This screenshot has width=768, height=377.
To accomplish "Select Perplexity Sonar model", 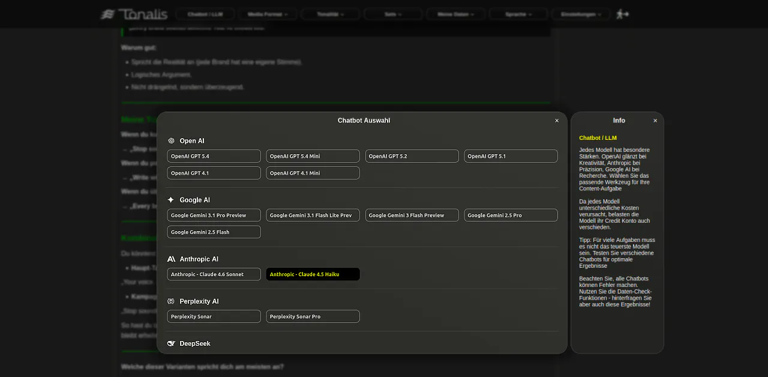I will [214, 316].
